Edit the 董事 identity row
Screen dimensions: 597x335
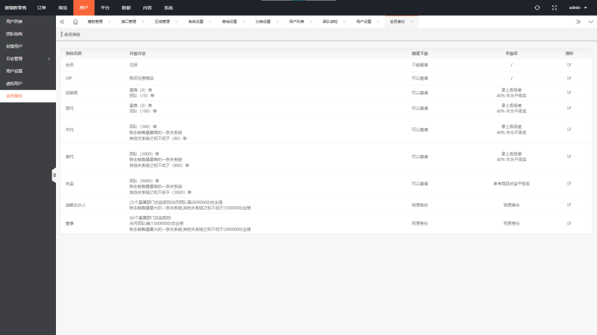pos(569,223)
